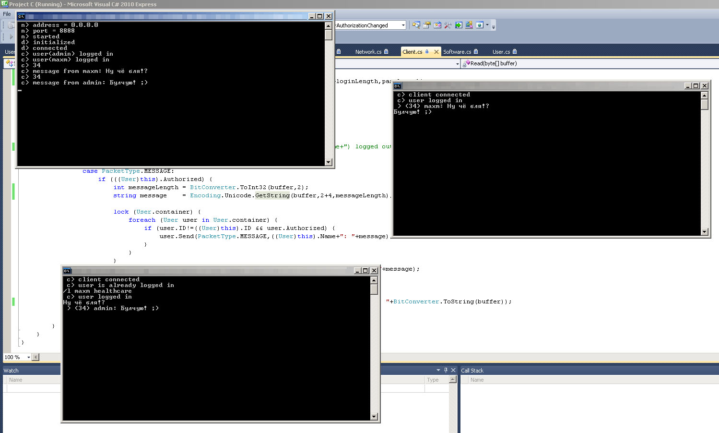The width and height of the screenshot is (719, 433).
Task: Expand the AuthorizationChanged combo box
Action: [403, 25]
